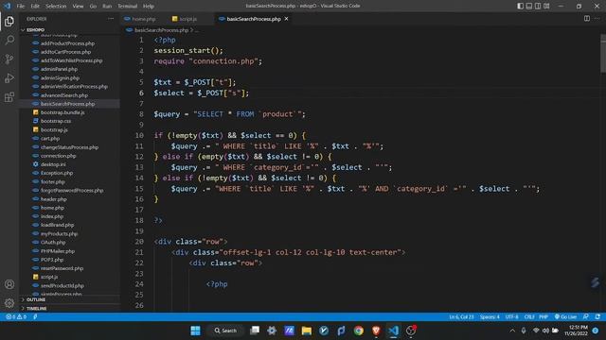Open advancedSearch.php file

(x=64, y=95)
